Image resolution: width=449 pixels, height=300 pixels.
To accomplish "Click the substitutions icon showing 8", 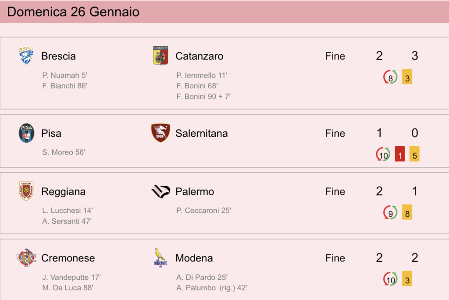I will point(390,77).
